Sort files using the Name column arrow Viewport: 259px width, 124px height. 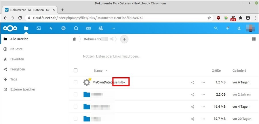pyautogui.click(x=106, y=71)
